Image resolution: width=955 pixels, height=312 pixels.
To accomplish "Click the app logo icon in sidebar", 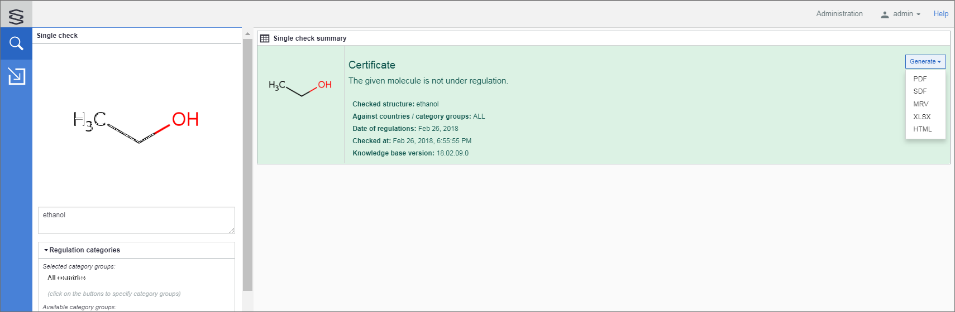I will (x=16, y=16).
